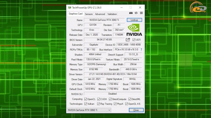The height and width of the screenshot is (118, 211).
Task: Click the BIOS share/export arrow icon
Action: 128,40
